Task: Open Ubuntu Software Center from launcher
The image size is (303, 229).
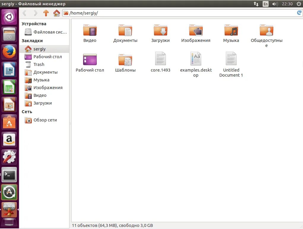Action: click(x=9, y=122)
